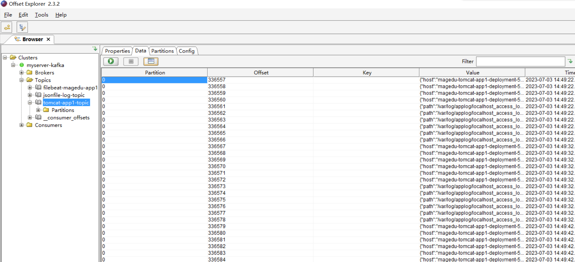575x262 pixels.
Task: Collapse the Clusters tree node
Action: pyautogui.click(x=5, y=58)
